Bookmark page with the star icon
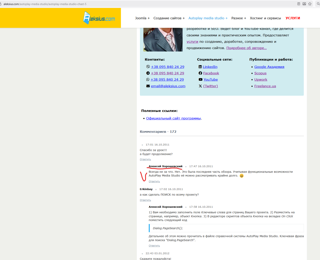 click(310, 4)
